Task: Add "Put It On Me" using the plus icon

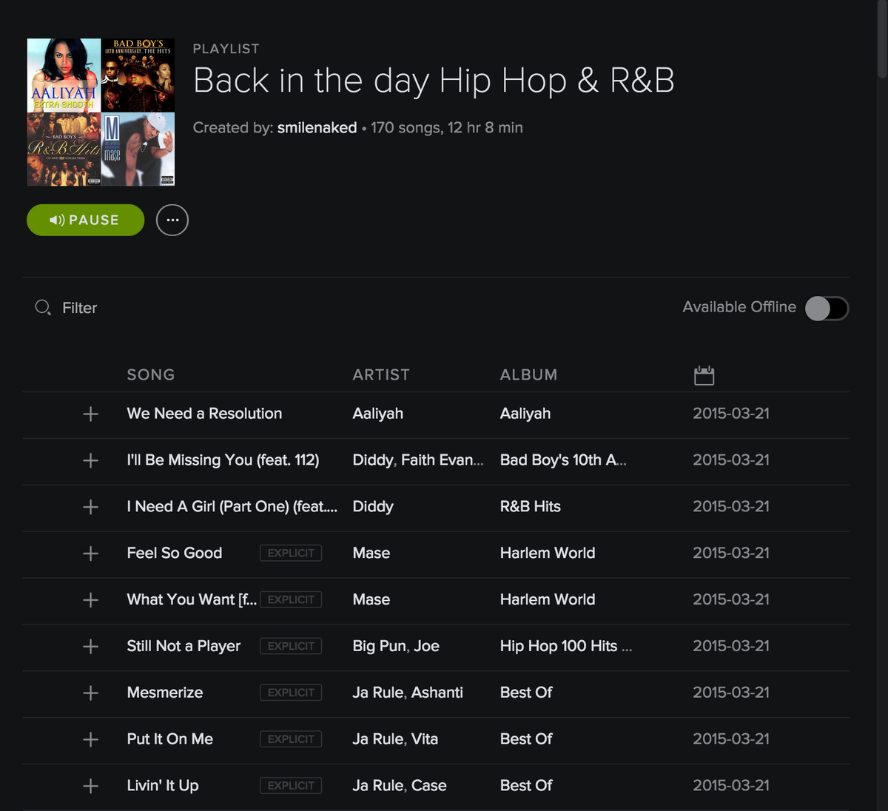Action: click(90, 739)
